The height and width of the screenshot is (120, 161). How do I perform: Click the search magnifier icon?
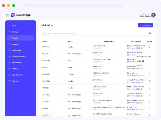tap(150, 33)
